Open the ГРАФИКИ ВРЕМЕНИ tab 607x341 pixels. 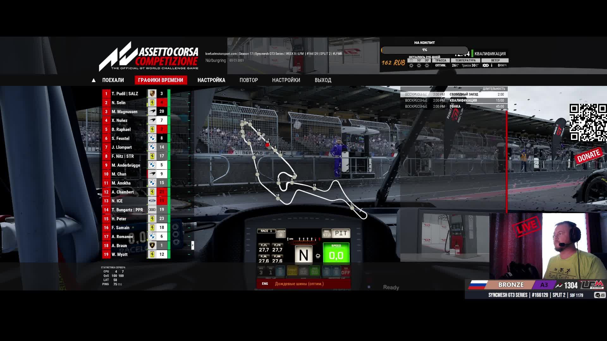[161, 80]
